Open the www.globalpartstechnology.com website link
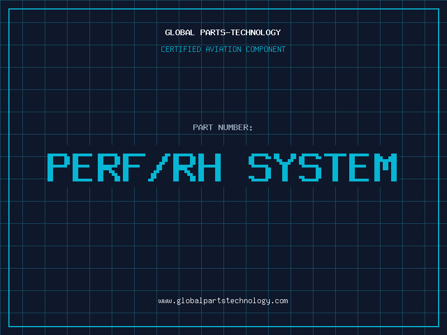 click(x=223, y=301)
